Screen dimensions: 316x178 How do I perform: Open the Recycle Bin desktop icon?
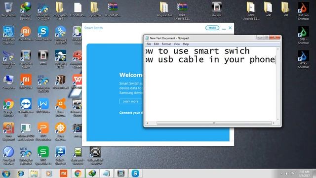tap(8, 9)
